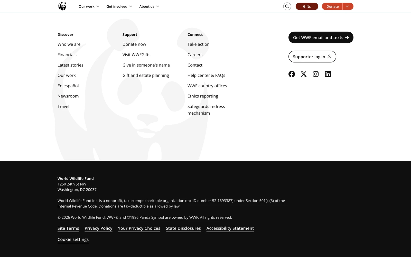Viewport: 411px width, 257px height.
Task: Click Get WWF email and texts
Action: pos(321,38)
